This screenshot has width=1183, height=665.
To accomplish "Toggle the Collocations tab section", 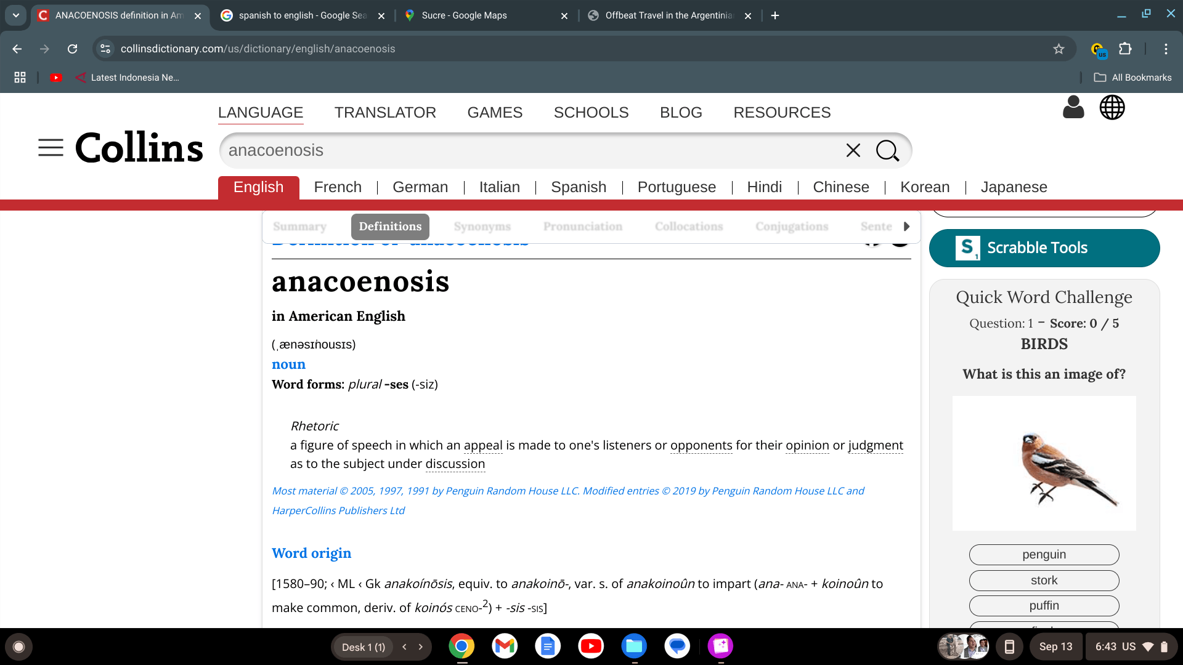I will click(688, 227).
